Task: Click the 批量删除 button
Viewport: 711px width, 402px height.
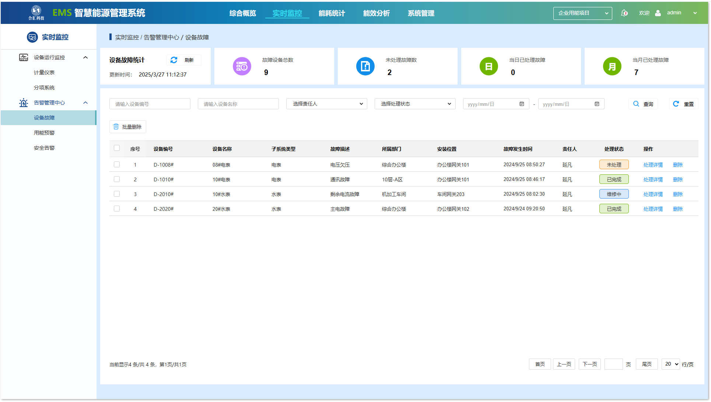Action: (127, 127)
